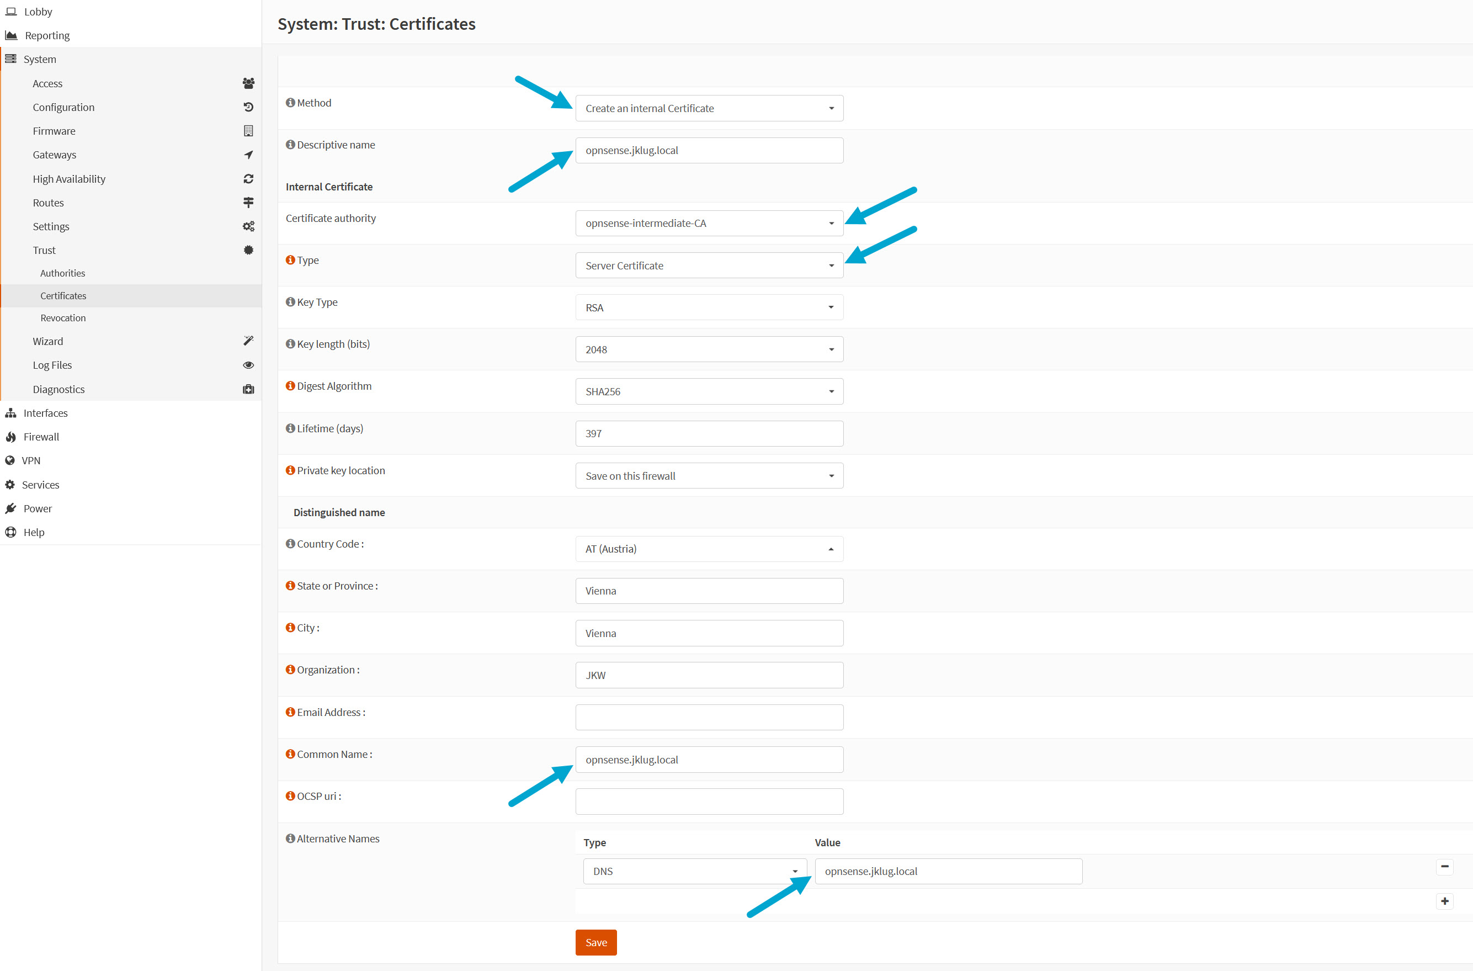The width and height of the screenshot is (1473, 971).
Task: Add an alternative name with plus button
Action: (x=1444, y=901)
